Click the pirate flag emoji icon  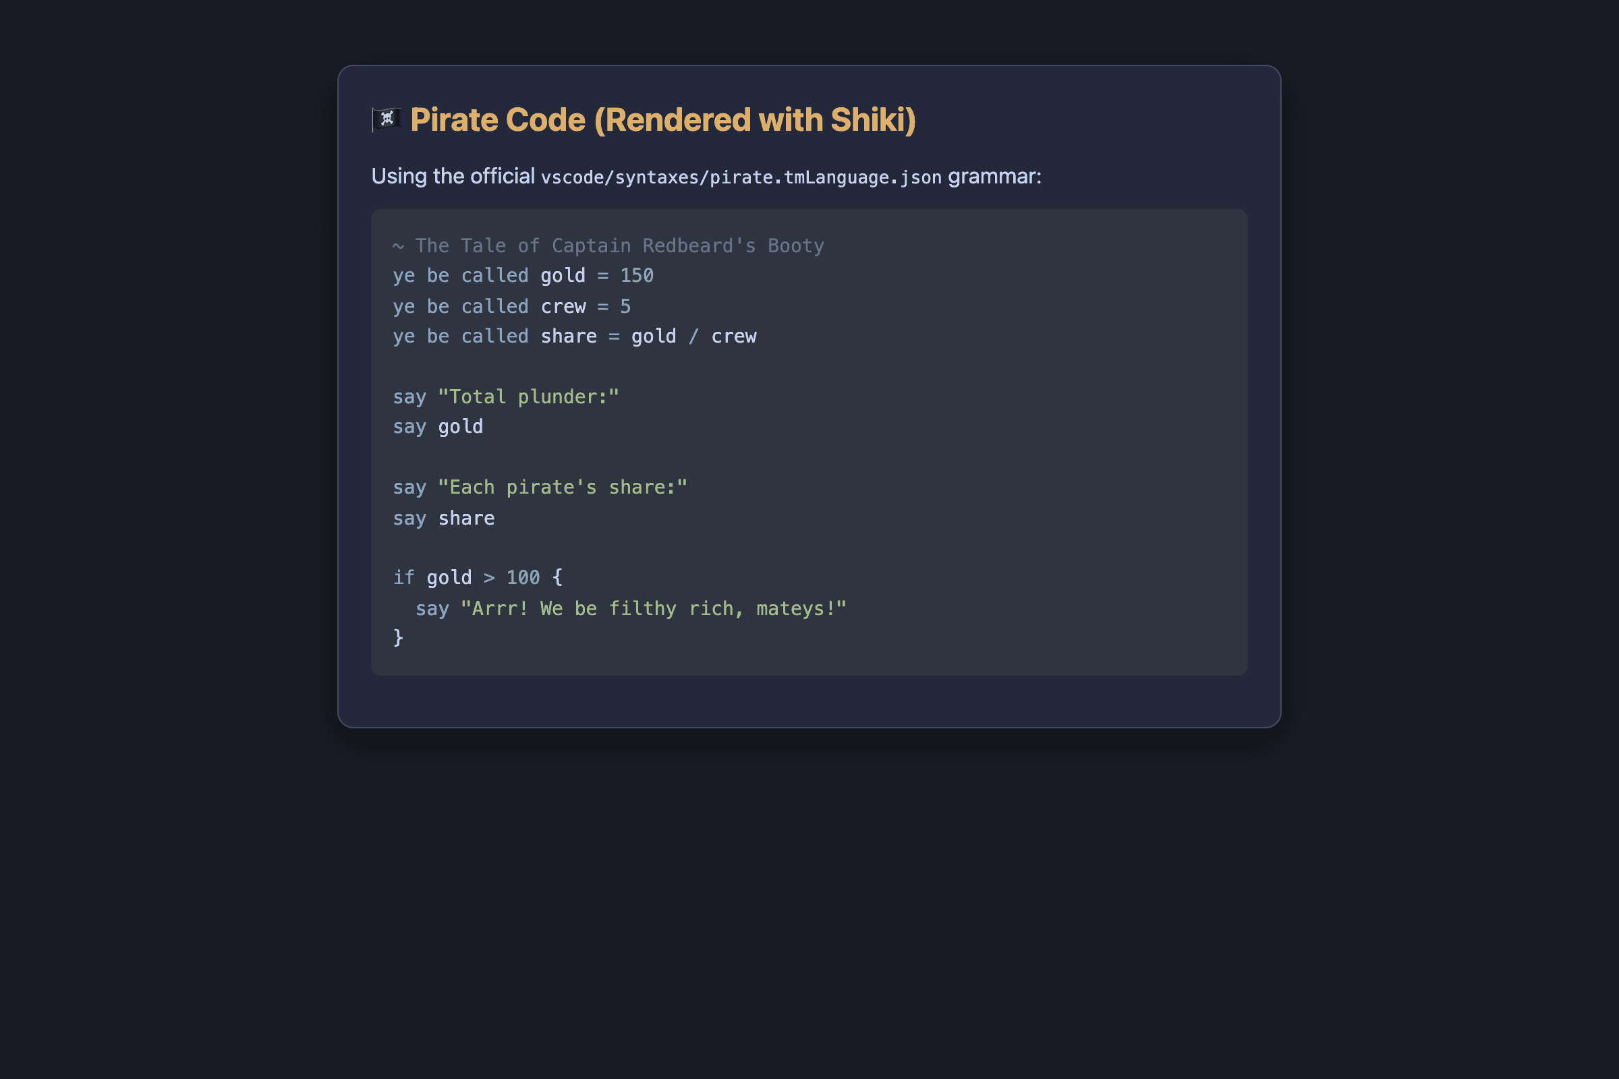tap(386, 120)
